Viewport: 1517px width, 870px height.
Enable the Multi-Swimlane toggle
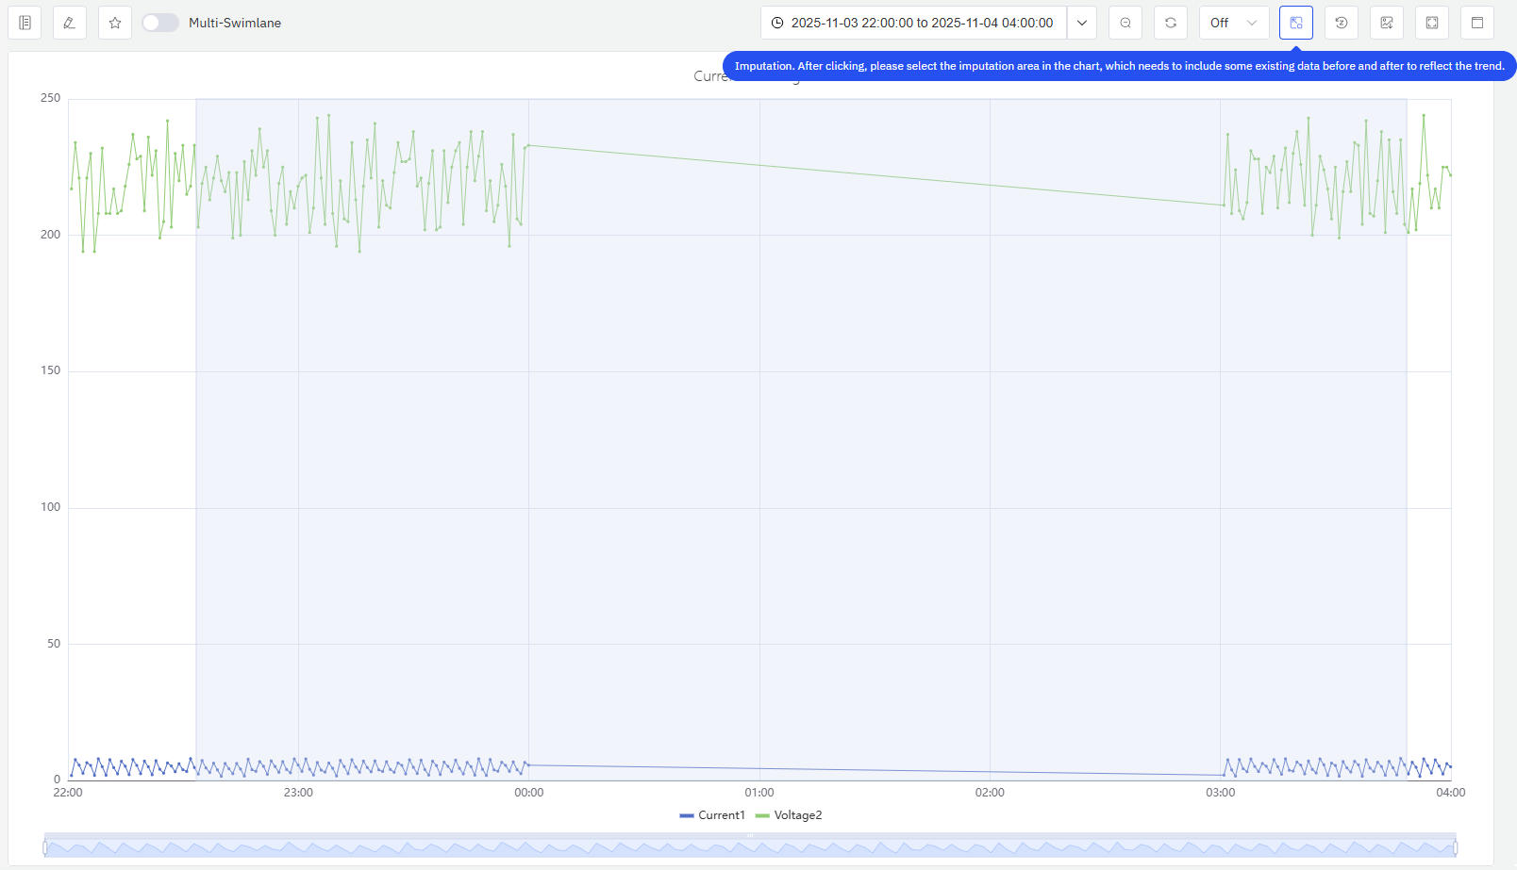click(x=160, y=23)
